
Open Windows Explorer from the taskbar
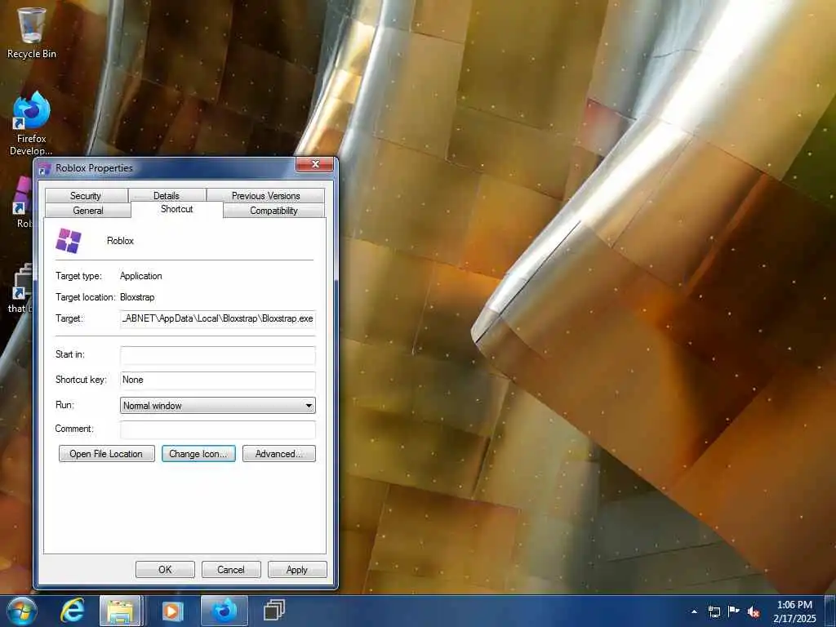[120, 611]
